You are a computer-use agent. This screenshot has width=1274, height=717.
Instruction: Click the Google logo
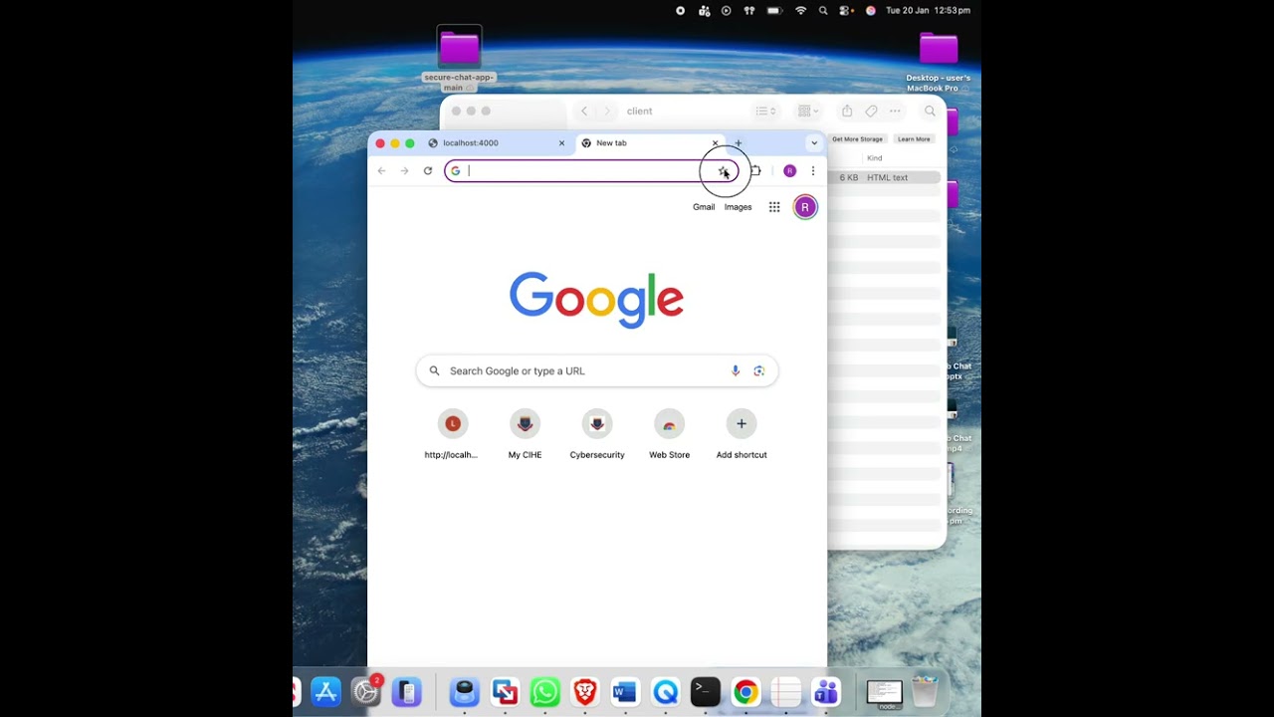(x=596, y=300)
